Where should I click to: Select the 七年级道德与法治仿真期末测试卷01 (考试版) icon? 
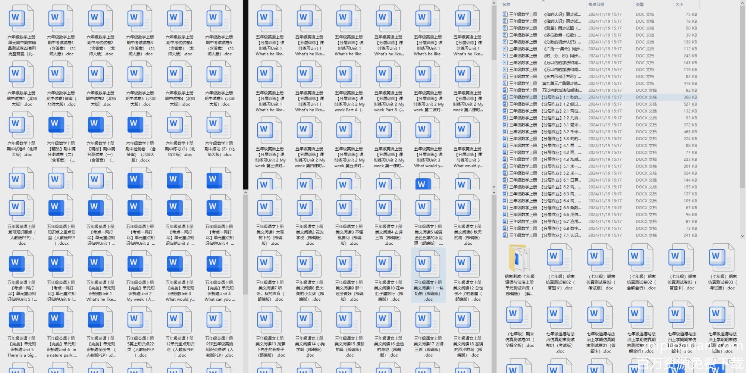click(559, 315)
